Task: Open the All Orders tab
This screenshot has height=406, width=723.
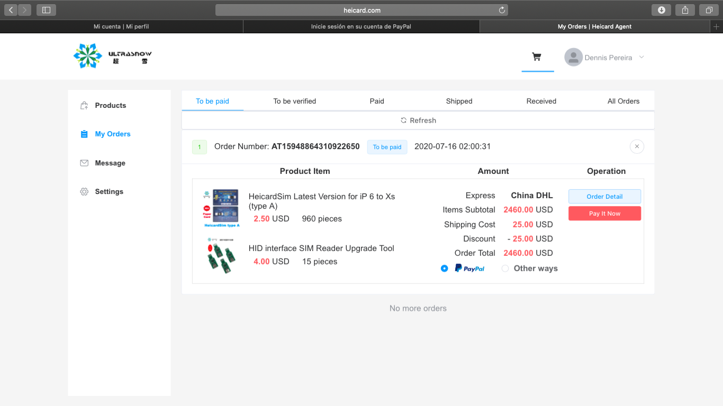Action: coord(623,101)
